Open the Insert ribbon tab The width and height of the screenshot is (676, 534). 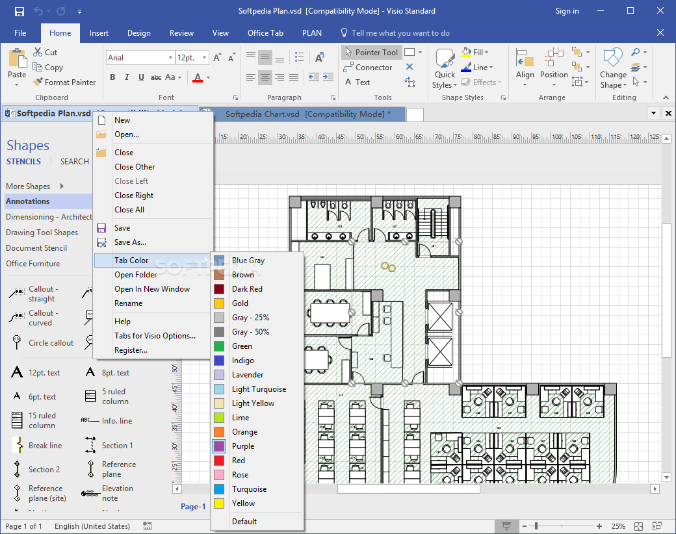99,33
